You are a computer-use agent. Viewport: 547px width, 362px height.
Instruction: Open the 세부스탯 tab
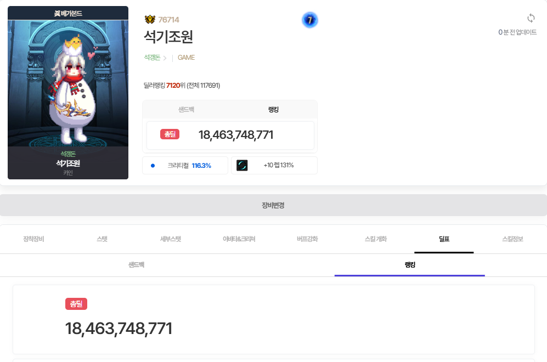click(x=170, y=239)
